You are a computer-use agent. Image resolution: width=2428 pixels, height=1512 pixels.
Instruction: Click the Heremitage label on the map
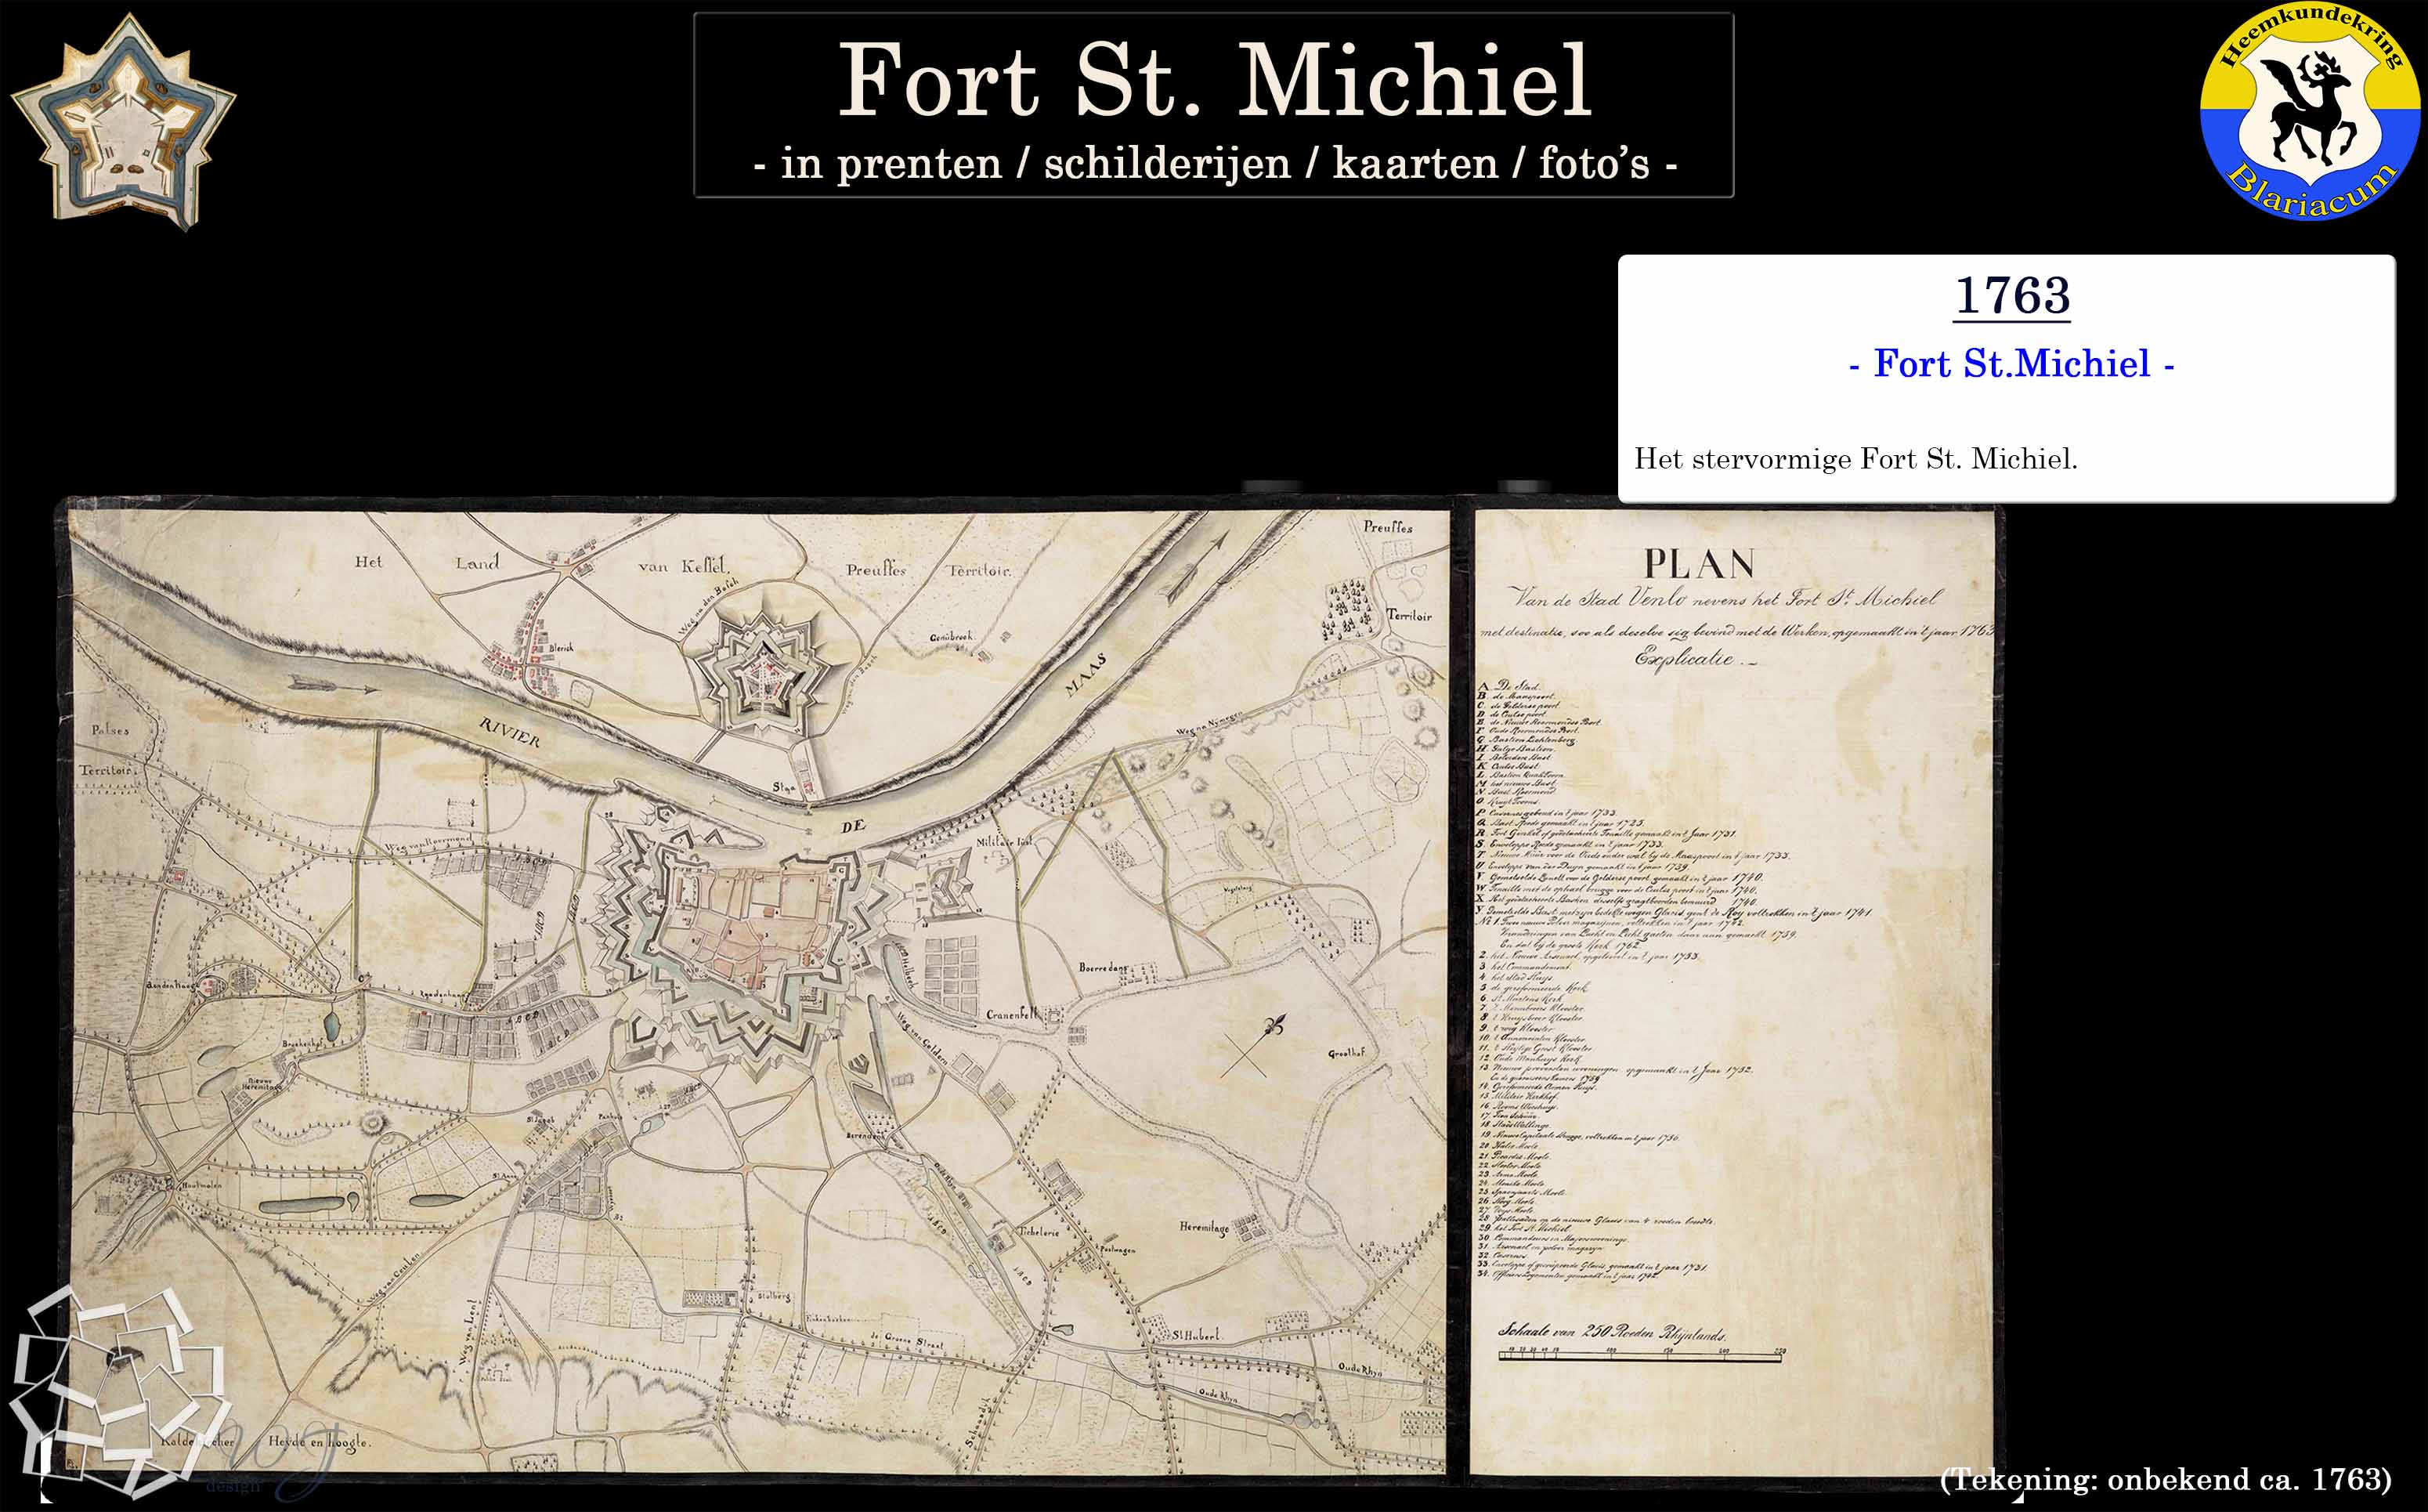(x=1204, y=1227)
